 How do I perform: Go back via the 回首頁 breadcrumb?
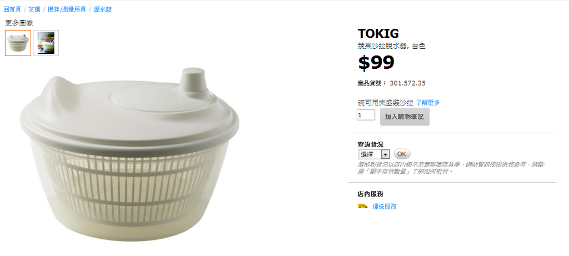coord(12,9)
